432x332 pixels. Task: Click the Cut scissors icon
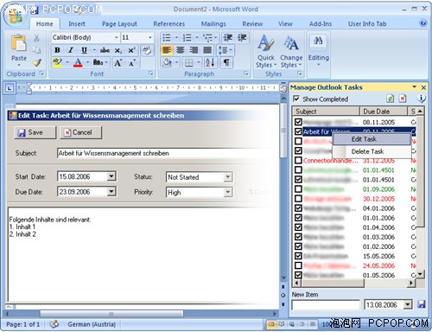pos(36,38)
